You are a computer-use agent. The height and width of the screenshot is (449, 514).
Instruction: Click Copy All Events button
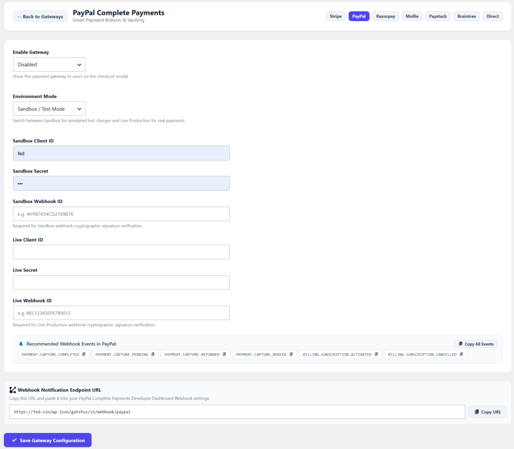[x=476, y=344]
